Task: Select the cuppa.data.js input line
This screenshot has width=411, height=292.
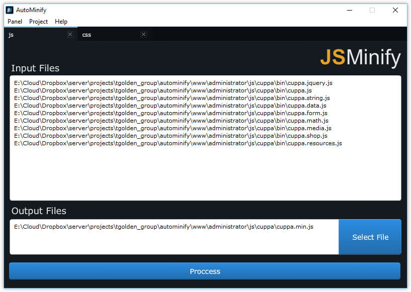Action: coord(170,106)
